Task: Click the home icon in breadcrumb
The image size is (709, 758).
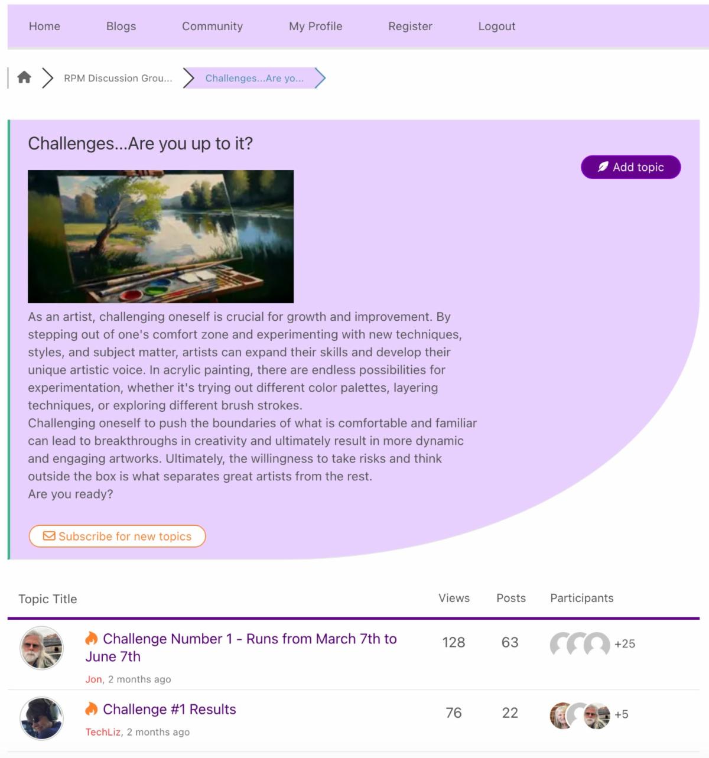Action: (x=24, y=77)
